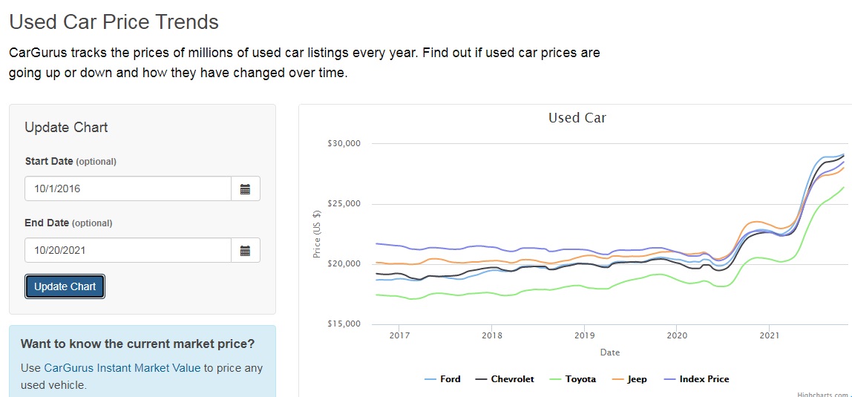Click the Start Date field showing 10/1/2016
The image size is (852, 397).
tap(128, 189)
